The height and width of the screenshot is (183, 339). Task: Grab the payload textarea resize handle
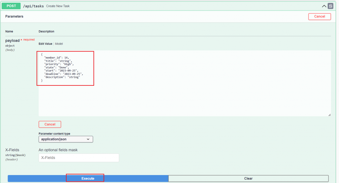coord(329,115)
